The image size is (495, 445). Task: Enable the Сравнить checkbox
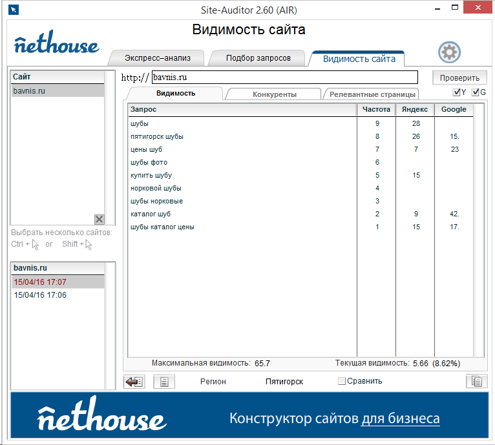click(x=342, y=381)
